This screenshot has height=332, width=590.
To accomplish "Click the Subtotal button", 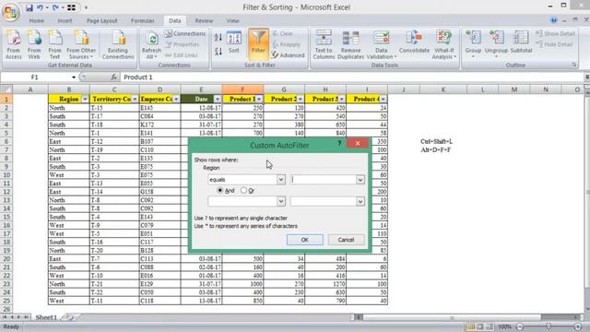I will pyautogui.click(x=521, y=42).
